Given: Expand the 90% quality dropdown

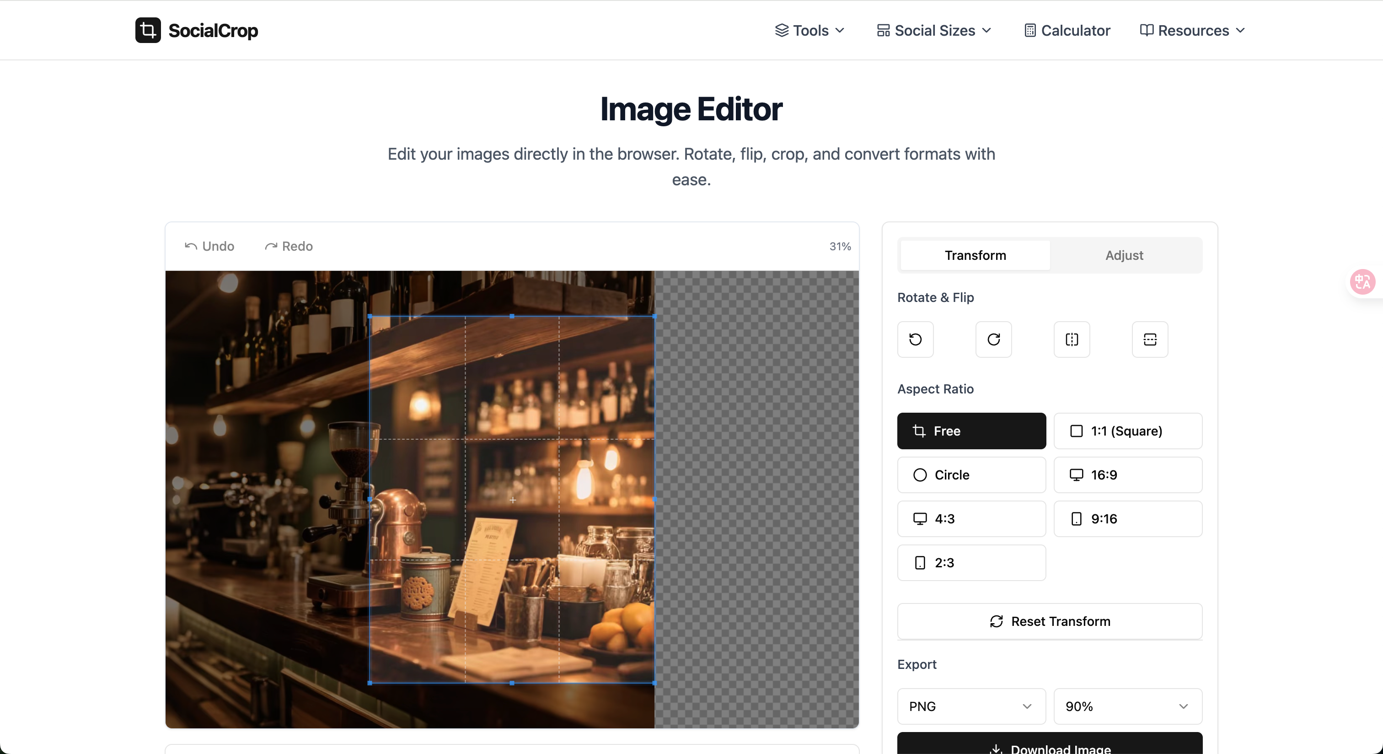Looking at the screenshot, I should point(1126,706).
